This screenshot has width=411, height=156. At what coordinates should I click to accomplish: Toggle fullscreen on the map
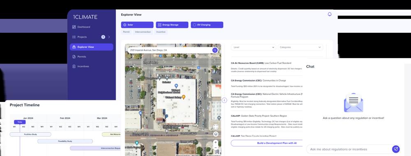[x=216, y=127]
